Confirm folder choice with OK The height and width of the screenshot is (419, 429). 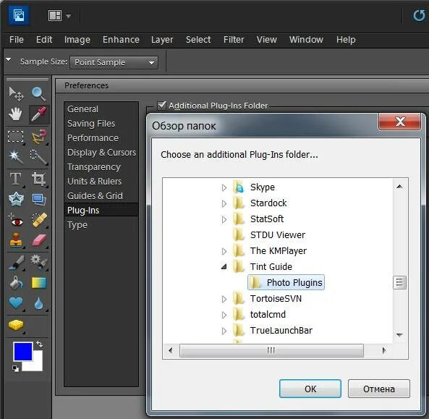(x=310, y=389)
